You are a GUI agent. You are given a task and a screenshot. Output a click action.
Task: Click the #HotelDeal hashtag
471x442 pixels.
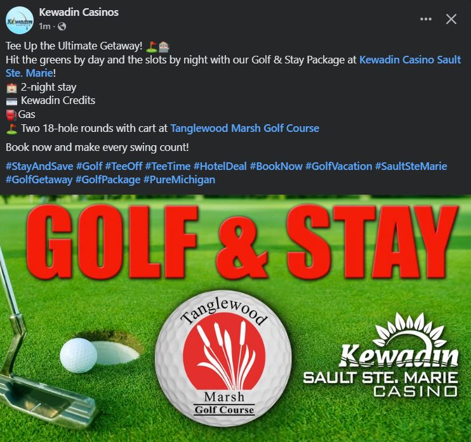pyautogui.click(x=220, y=167)
